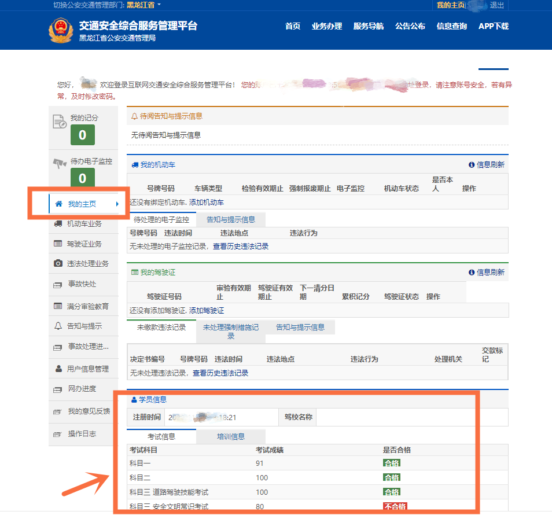This screenshot has height=515, width=552.
Task: Switch to the 培训信息 tab
Action: (x=230, y=437)
